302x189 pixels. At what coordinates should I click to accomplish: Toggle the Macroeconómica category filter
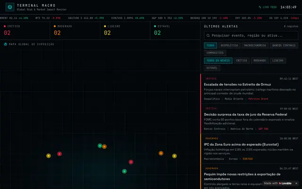pos(255,45)
